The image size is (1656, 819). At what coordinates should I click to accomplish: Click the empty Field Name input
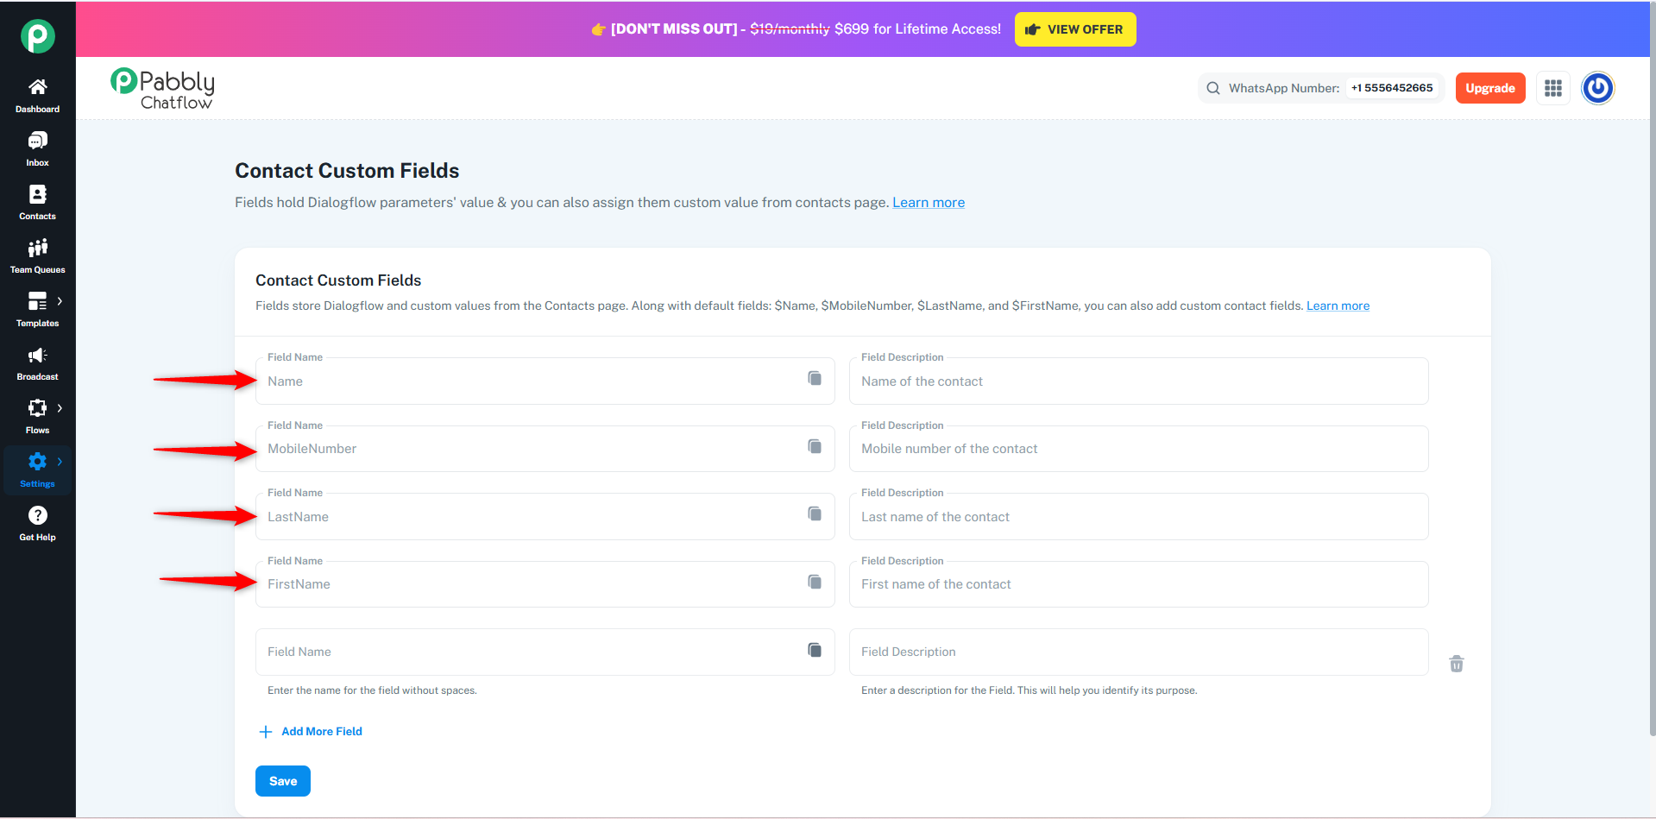(526, 652)
